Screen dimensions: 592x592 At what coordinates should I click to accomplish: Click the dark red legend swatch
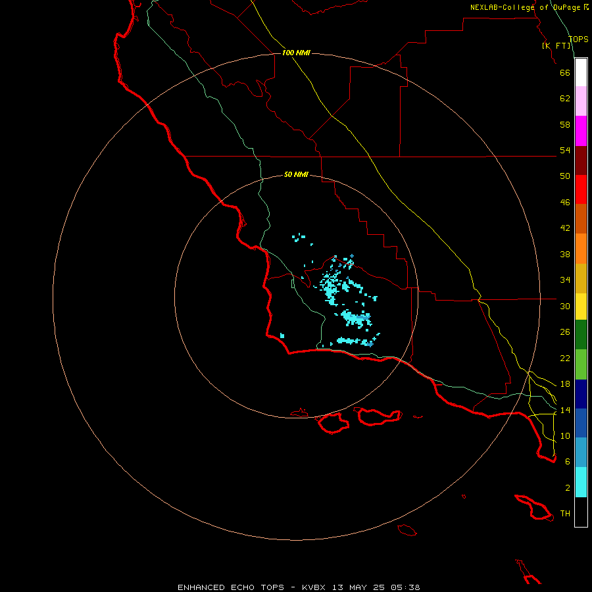pos(581,160)
